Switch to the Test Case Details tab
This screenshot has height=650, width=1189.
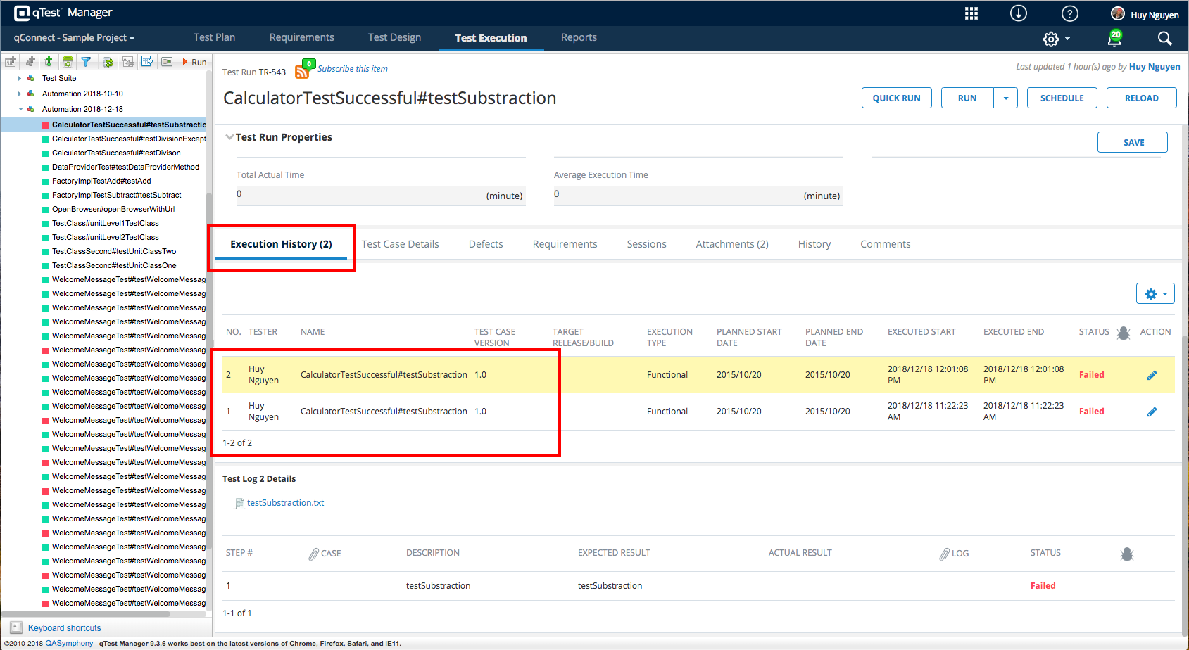point(400,244)
